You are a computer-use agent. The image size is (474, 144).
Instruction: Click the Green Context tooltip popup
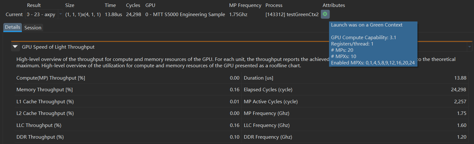tap(373, 44)
